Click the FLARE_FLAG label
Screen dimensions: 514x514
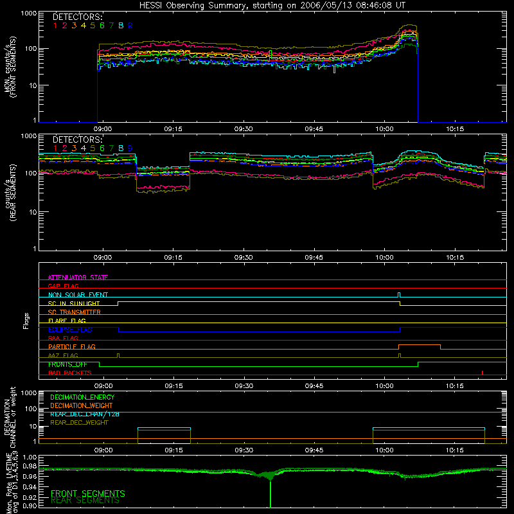(67, 321)
